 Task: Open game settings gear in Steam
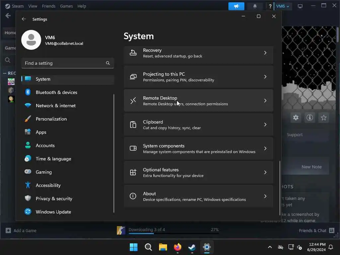click(296, 118)
